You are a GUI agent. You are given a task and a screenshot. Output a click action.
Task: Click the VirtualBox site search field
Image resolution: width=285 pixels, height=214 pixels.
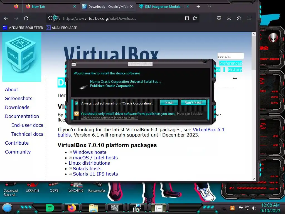tap(230, 56)
